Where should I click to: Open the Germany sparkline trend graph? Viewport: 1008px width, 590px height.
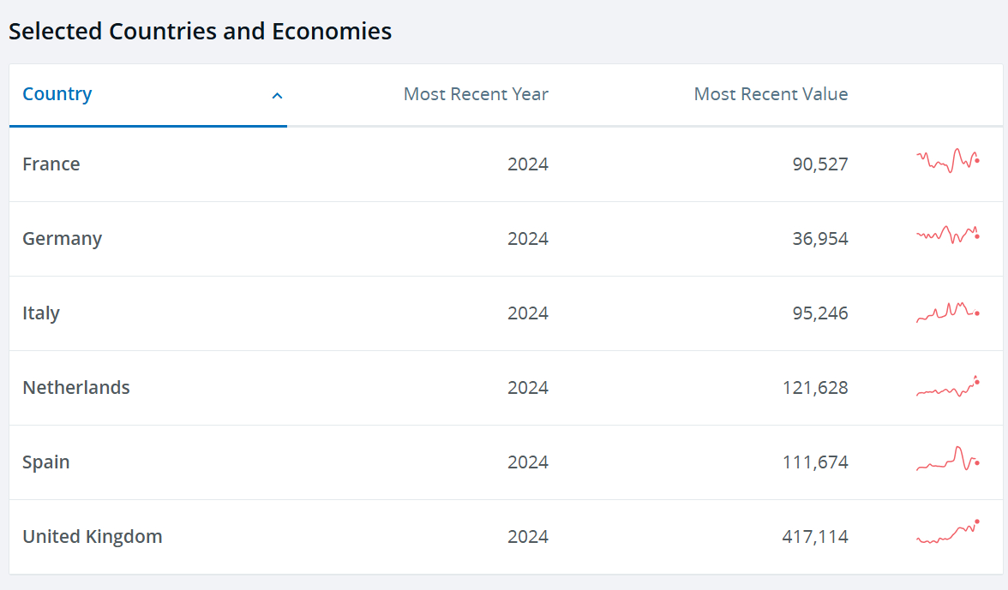coord(948,235)
